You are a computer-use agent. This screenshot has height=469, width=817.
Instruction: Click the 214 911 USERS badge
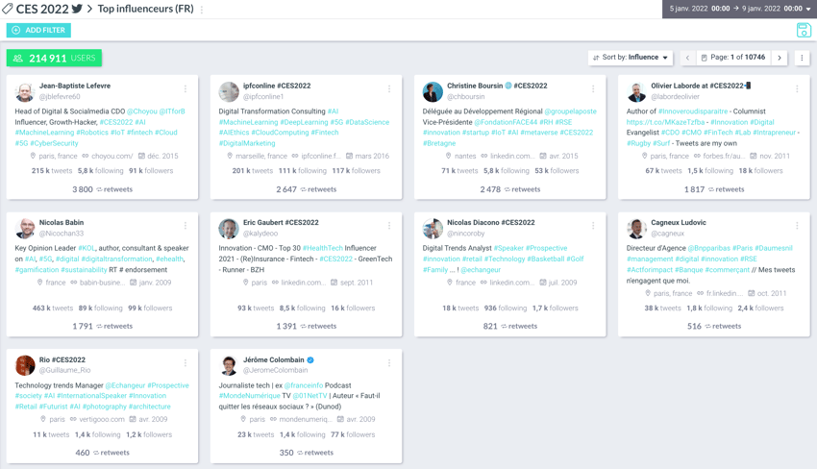pyautogui.click(x=54, y=58)
